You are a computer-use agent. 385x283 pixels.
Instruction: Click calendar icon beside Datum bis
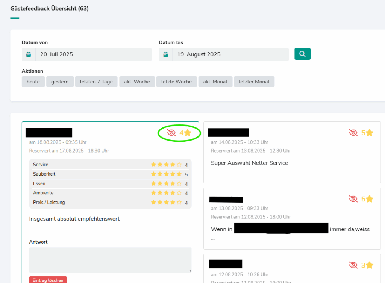(x=165, y=54)
